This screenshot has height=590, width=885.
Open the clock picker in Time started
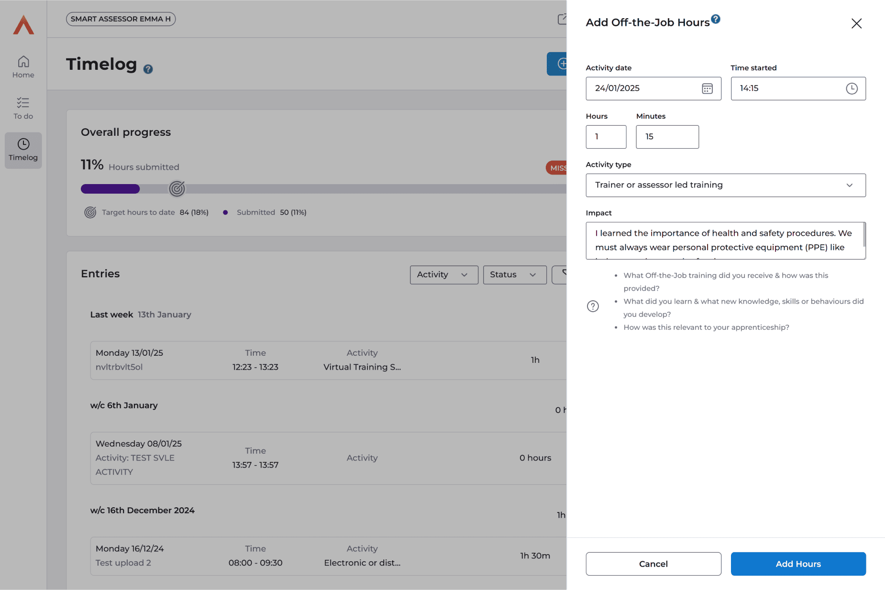tap(852, 88)
